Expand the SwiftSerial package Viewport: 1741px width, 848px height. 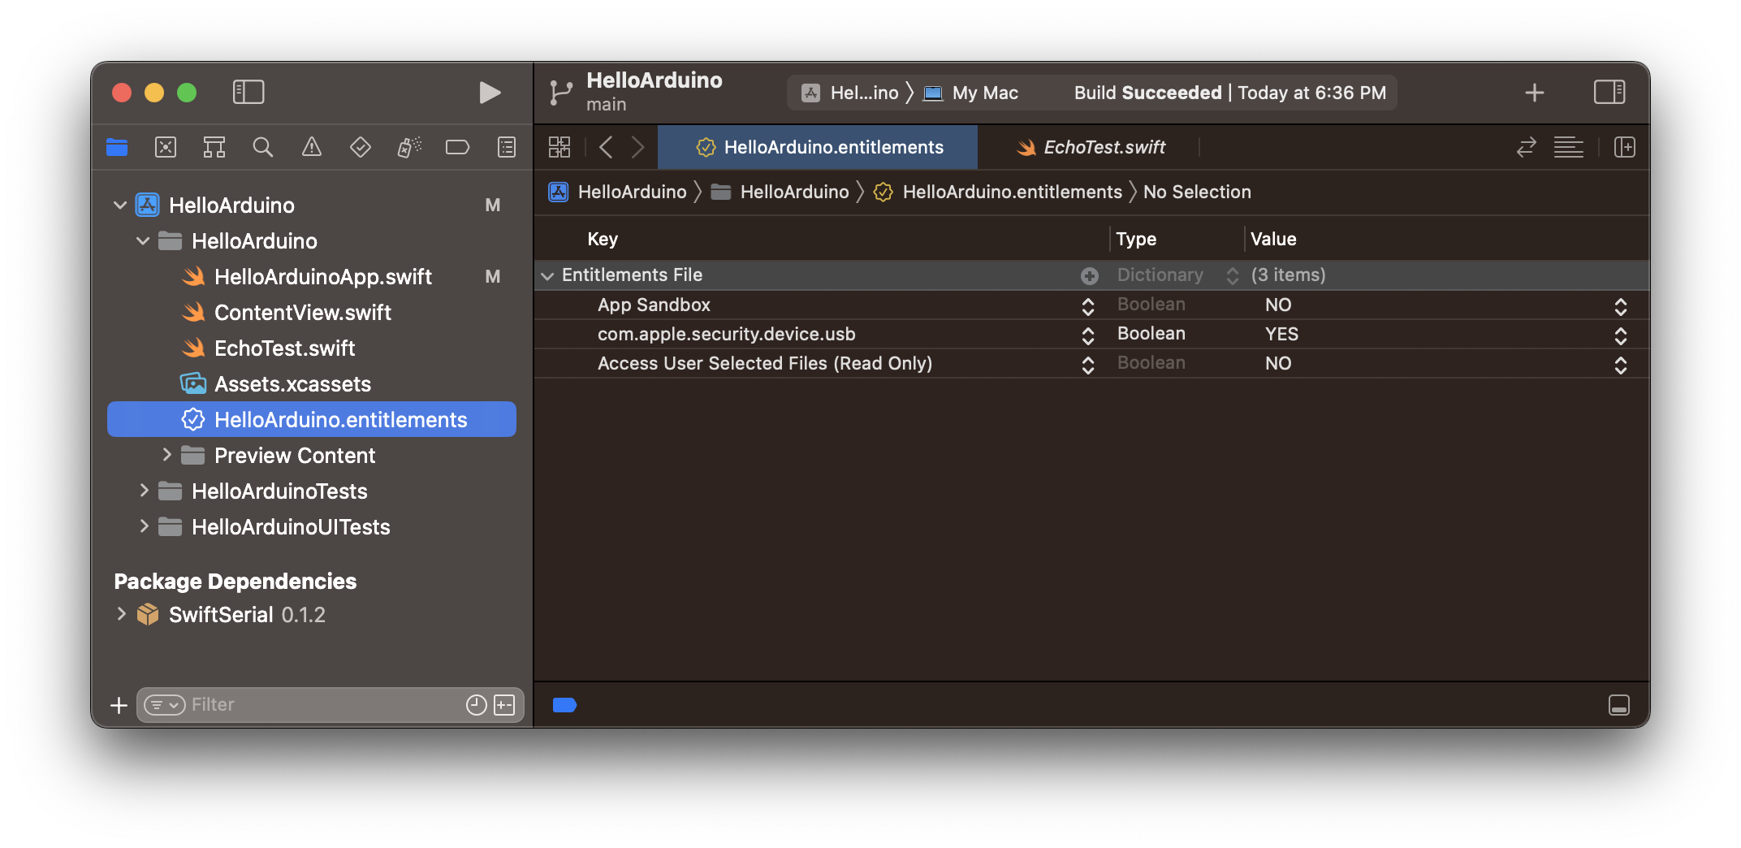point(121,614)
